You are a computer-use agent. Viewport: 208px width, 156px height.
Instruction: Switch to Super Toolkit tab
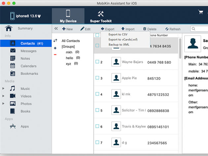tap(101, 16)
